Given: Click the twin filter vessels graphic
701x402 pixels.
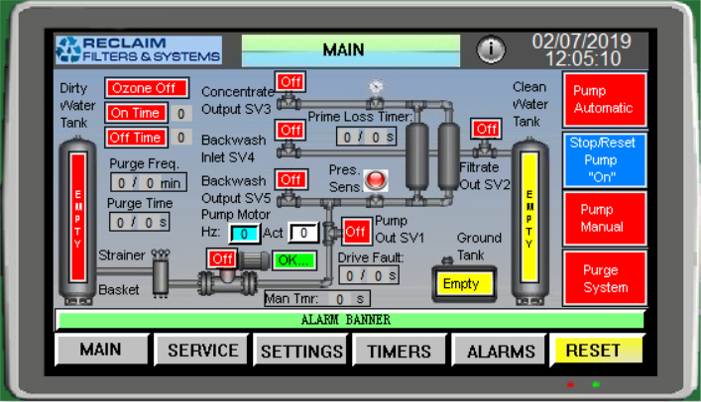Looking at the screenshot, I should (433, 147).
